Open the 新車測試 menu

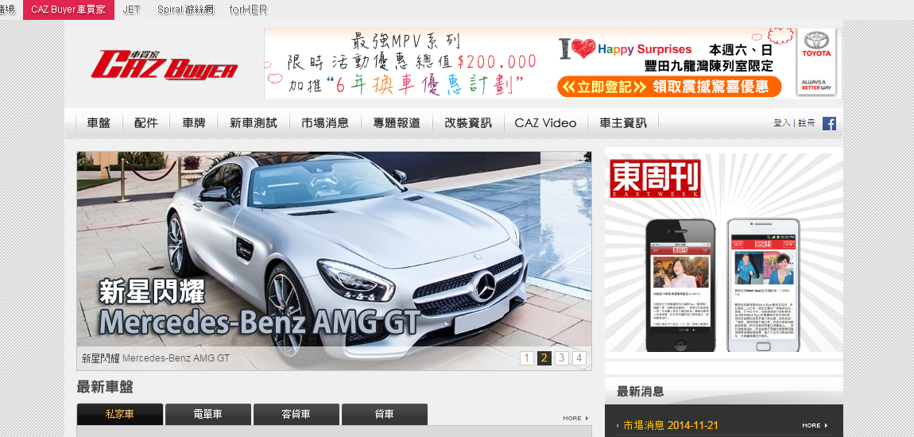[x=253, y=123]
